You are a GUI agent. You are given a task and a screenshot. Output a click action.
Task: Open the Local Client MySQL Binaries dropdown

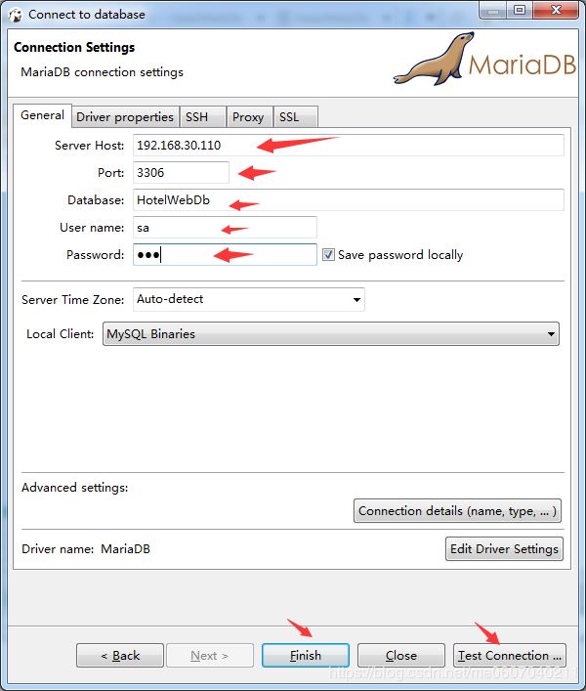(331, 334)
